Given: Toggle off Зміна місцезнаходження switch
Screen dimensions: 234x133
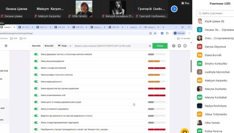Looking at the screenshot, I should coord(36,61).
